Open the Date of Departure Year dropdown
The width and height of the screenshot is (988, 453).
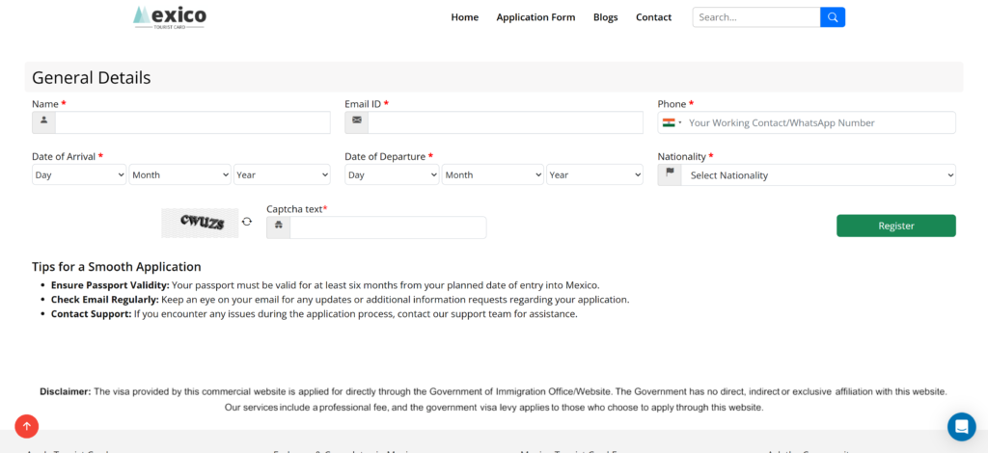click(x=594, y=175)
